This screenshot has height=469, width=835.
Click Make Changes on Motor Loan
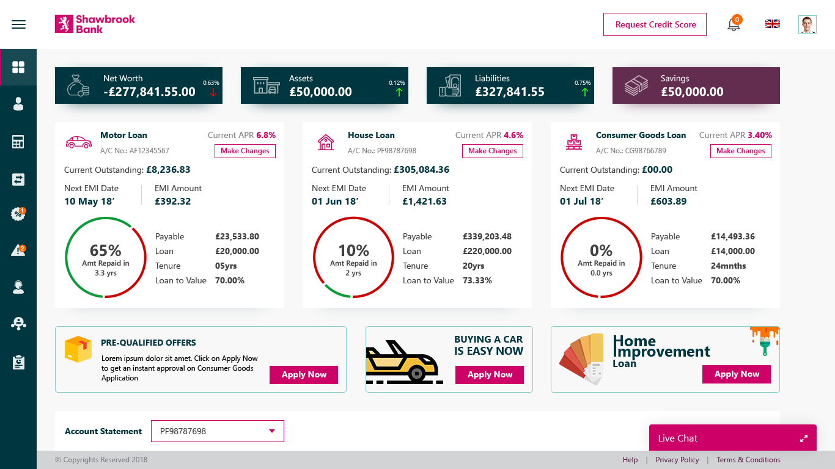pos(245,151)
